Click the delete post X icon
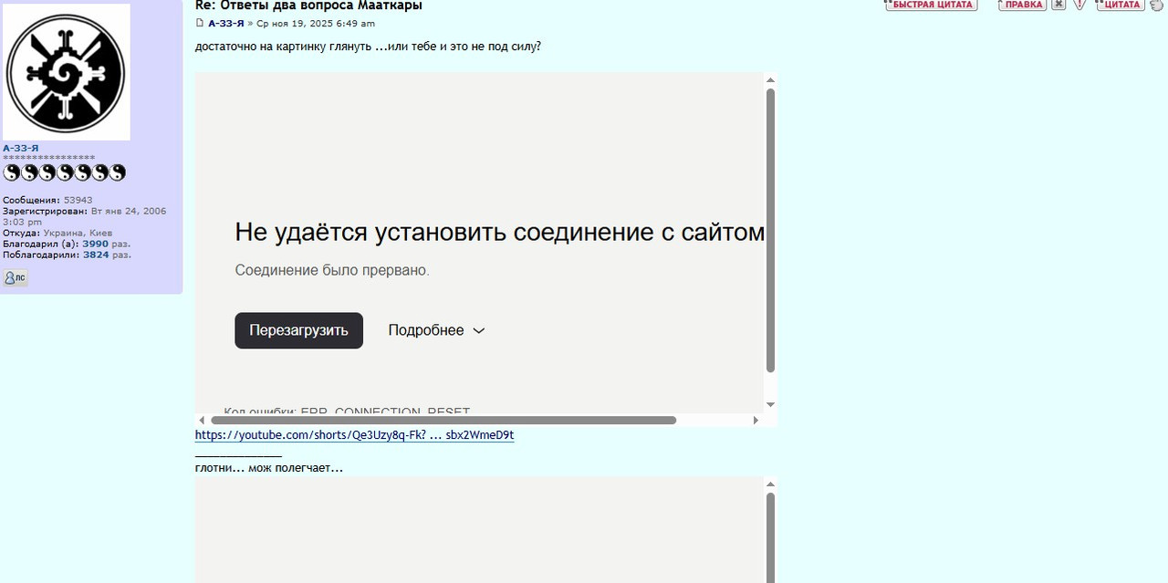Screen dimensions: 1168x583 pos(1058,5)
